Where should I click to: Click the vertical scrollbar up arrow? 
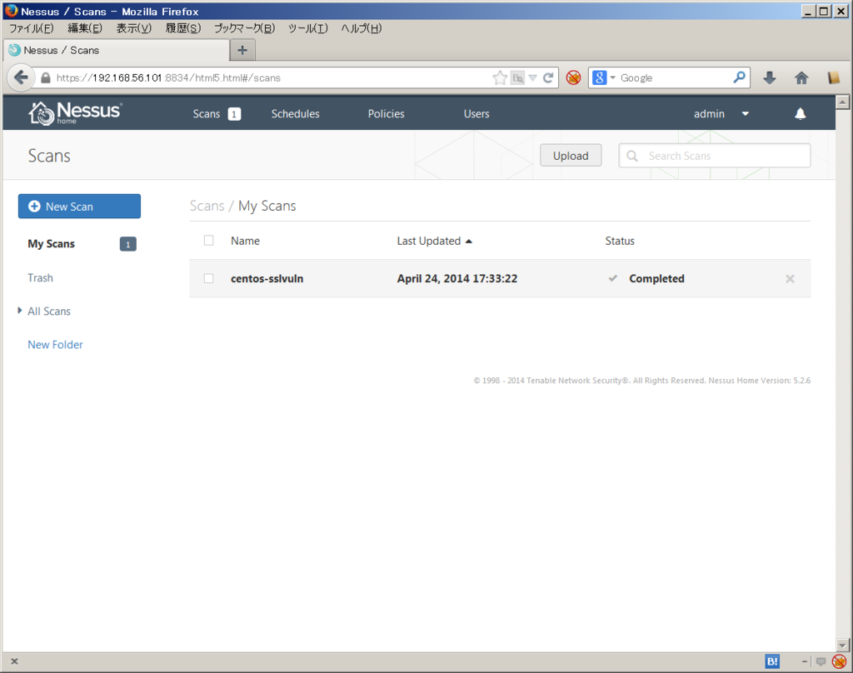[842, 102]
